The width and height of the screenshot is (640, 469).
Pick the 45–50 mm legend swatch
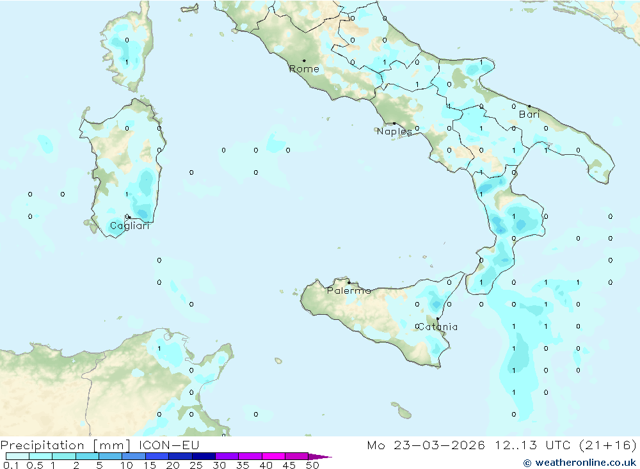coord(297,456)
